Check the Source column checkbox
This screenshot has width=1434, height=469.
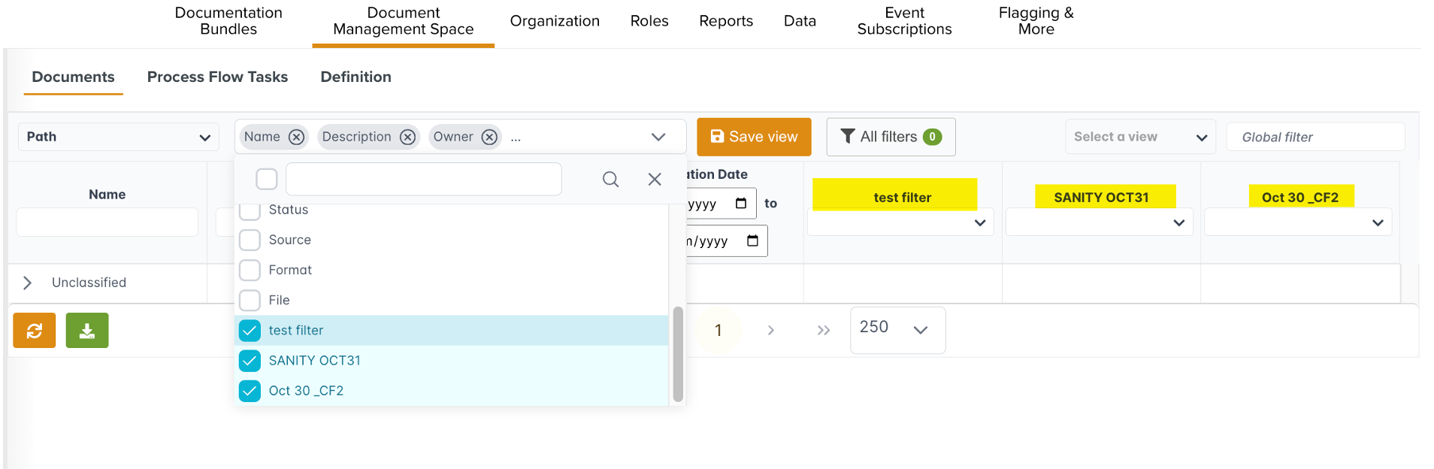coord(250,240)
